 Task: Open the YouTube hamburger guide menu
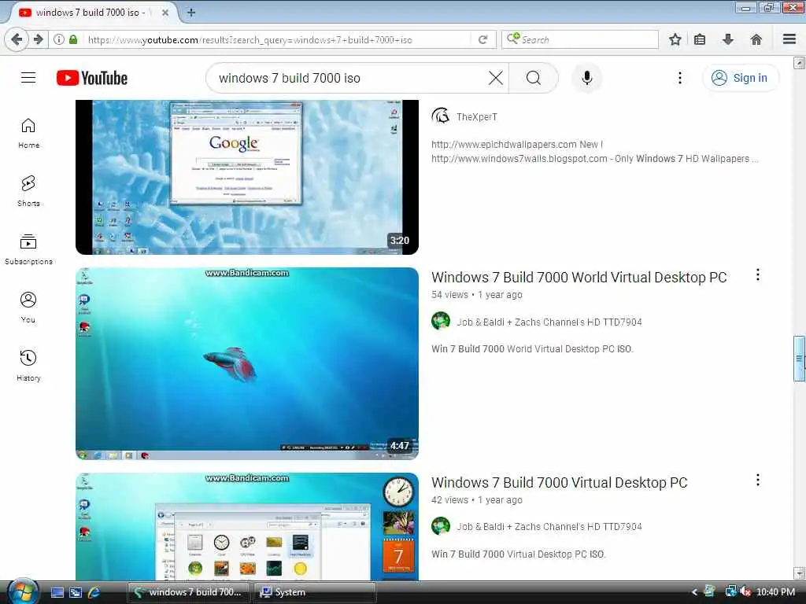(28, 78)
